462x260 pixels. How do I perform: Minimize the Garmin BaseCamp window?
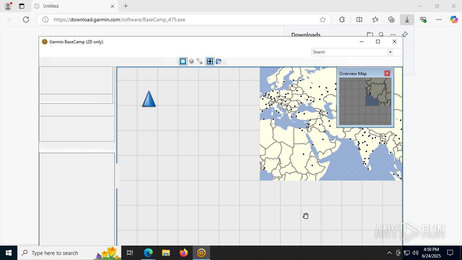pyautogui.click(x=362, y=42)
